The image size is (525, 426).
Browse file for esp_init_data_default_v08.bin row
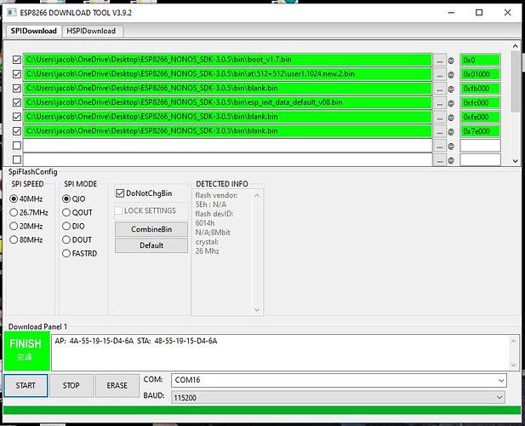click(x=440, y=103)
